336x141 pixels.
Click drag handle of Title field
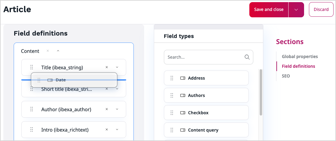[x=32, y=67]
